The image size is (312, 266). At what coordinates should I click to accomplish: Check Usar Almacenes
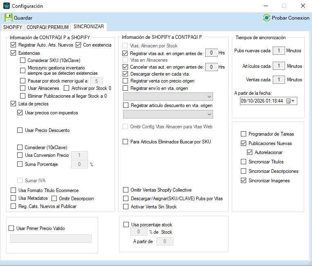click(22, 88)
